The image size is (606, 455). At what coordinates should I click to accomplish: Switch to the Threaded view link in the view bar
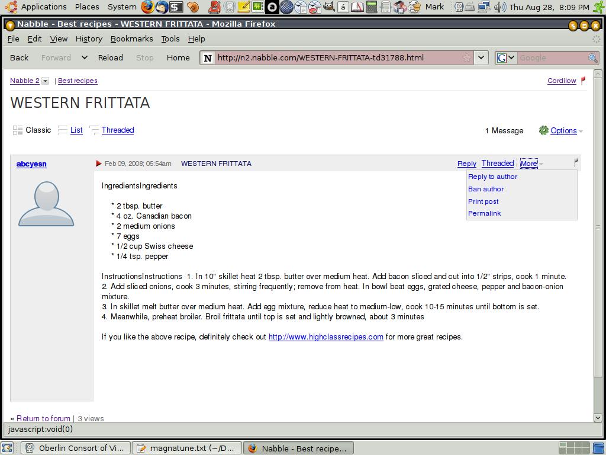click(117, 130)
